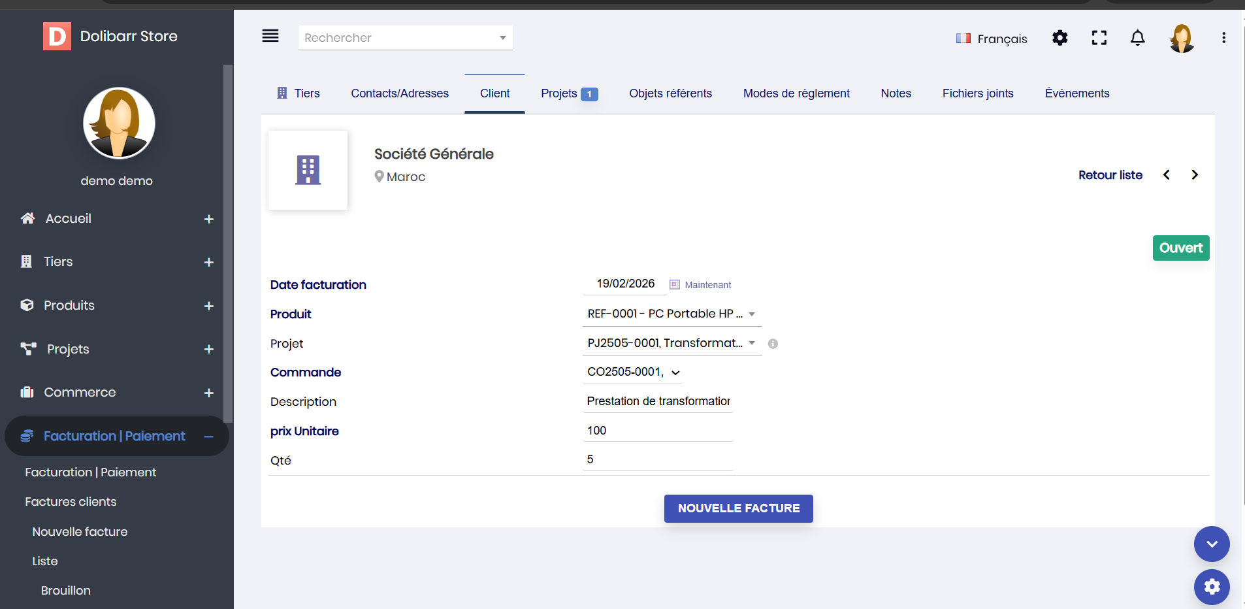Click the Retour liste link

pos(1110,175)
